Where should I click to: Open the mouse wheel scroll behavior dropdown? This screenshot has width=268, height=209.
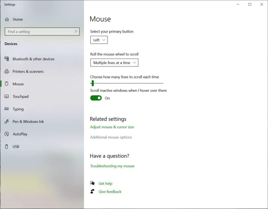pyautogui.click(x=114, y=62)
